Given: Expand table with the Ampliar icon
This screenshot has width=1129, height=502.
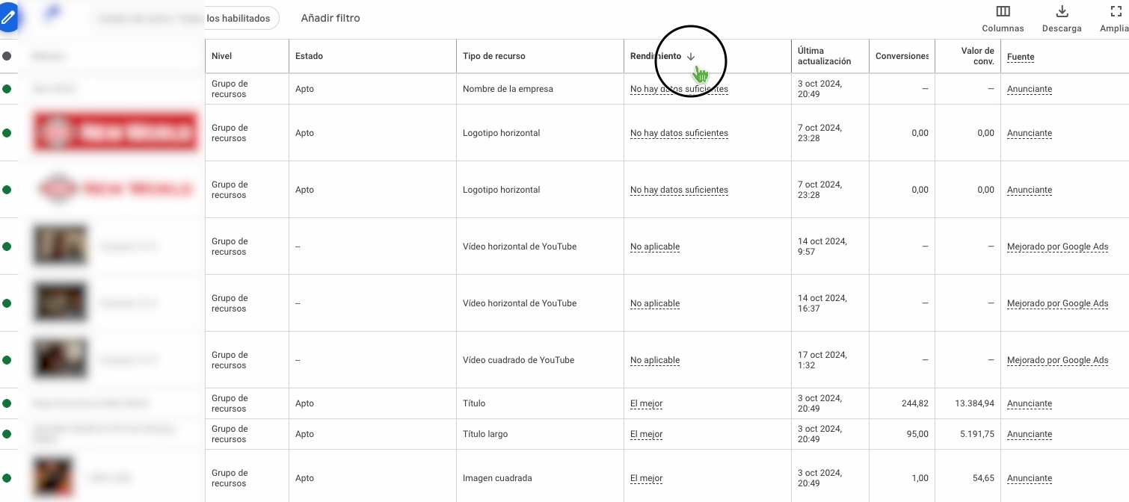Looking at the screenshot, I should [1116, 12].
